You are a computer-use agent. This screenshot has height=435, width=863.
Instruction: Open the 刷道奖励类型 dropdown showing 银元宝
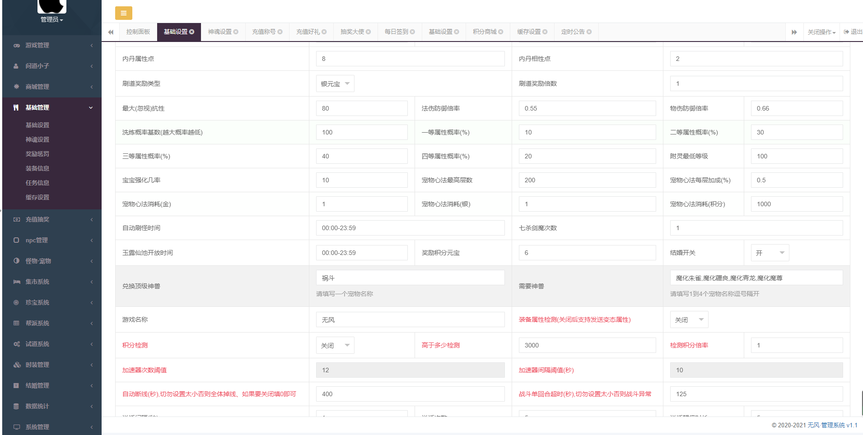(x=335, y=83)
